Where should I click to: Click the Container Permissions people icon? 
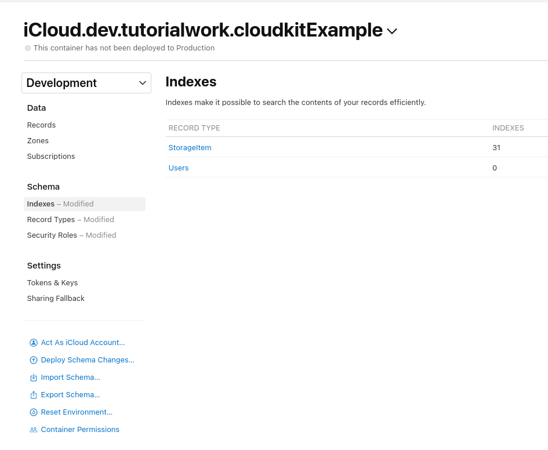[x=34, y=429]
